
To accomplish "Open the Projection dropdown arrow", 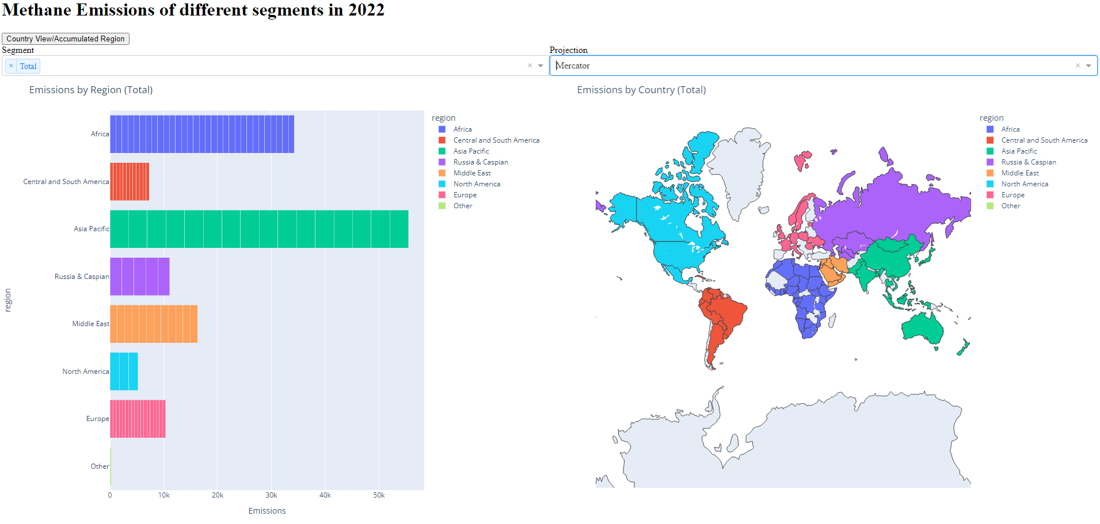I will [x=1088, y=66].
